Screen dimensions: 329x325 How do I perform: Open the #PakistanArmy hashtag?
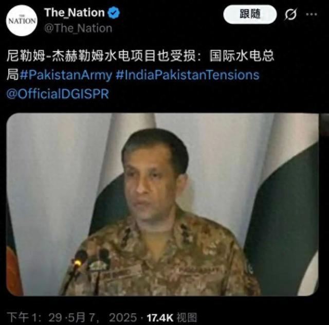click(x=66, y=75)
